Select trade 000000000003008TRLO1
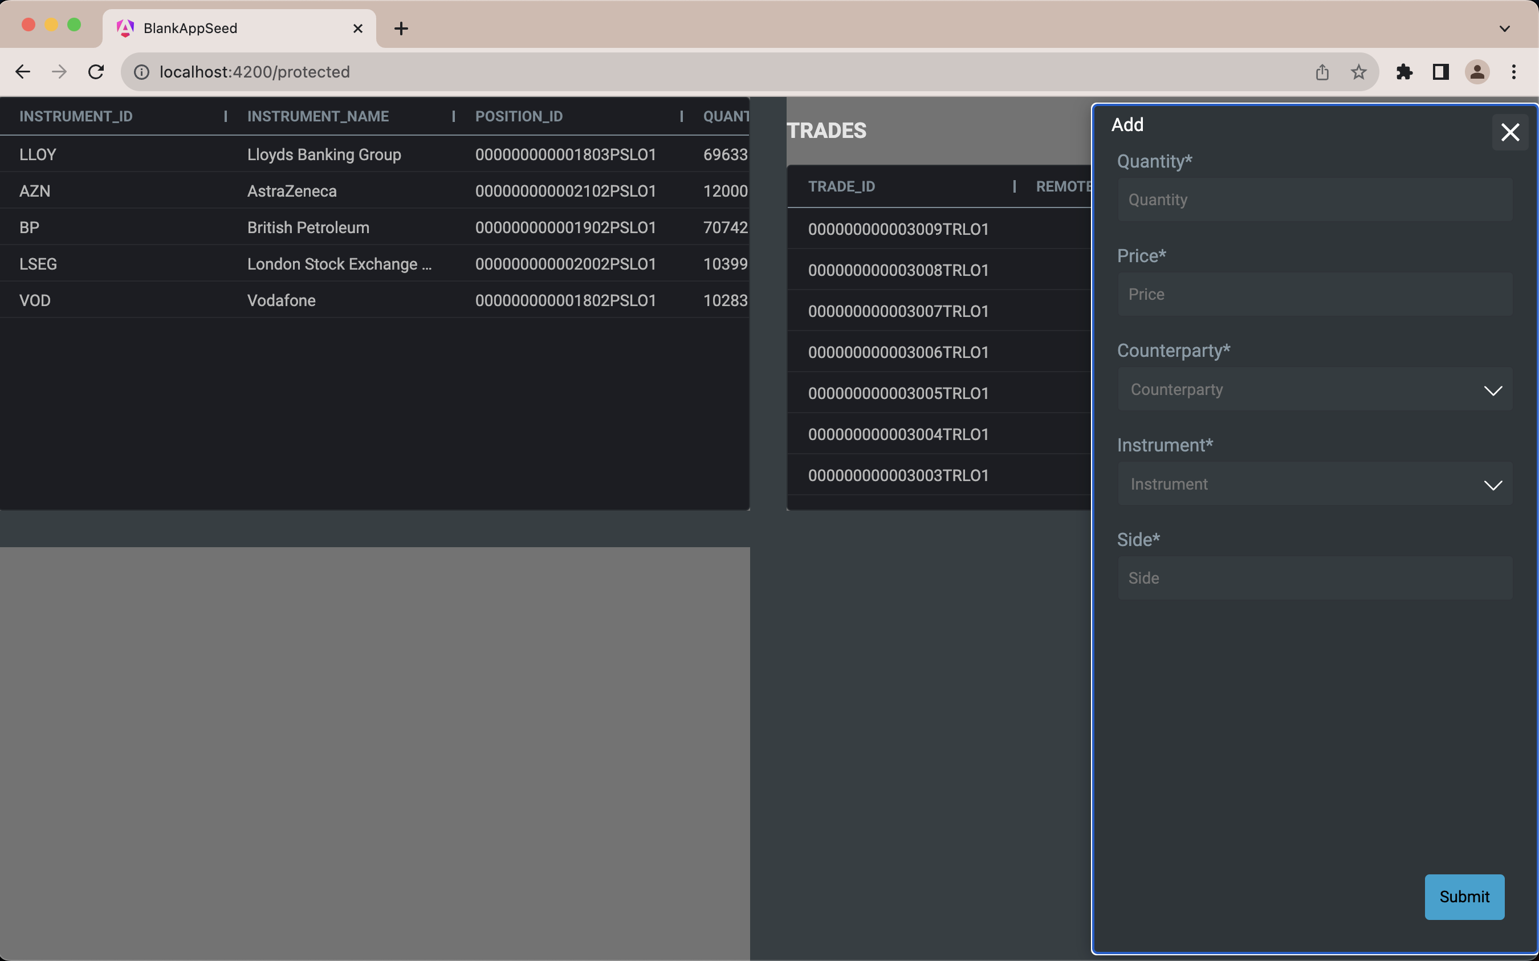 click(898, 270)
